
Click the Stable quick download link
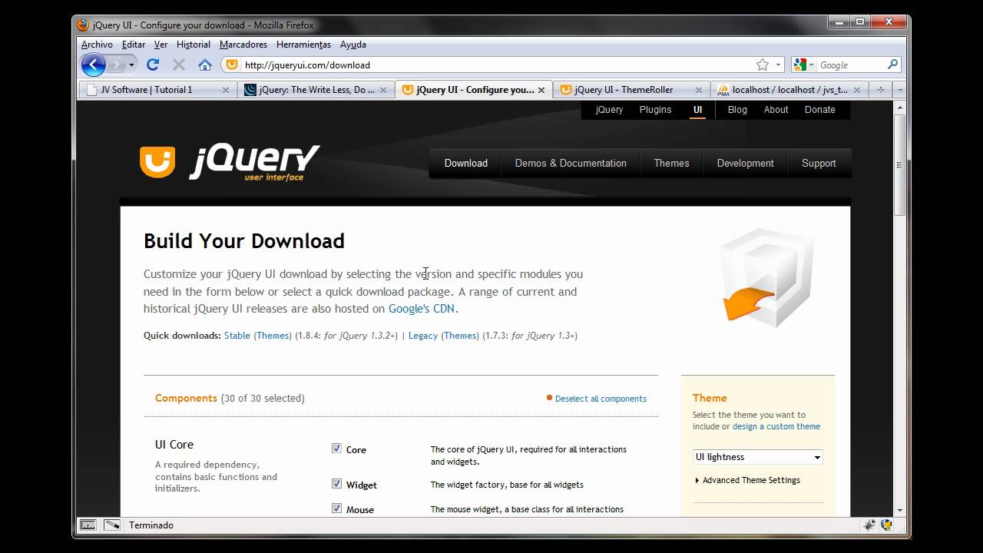coord(237,336)
